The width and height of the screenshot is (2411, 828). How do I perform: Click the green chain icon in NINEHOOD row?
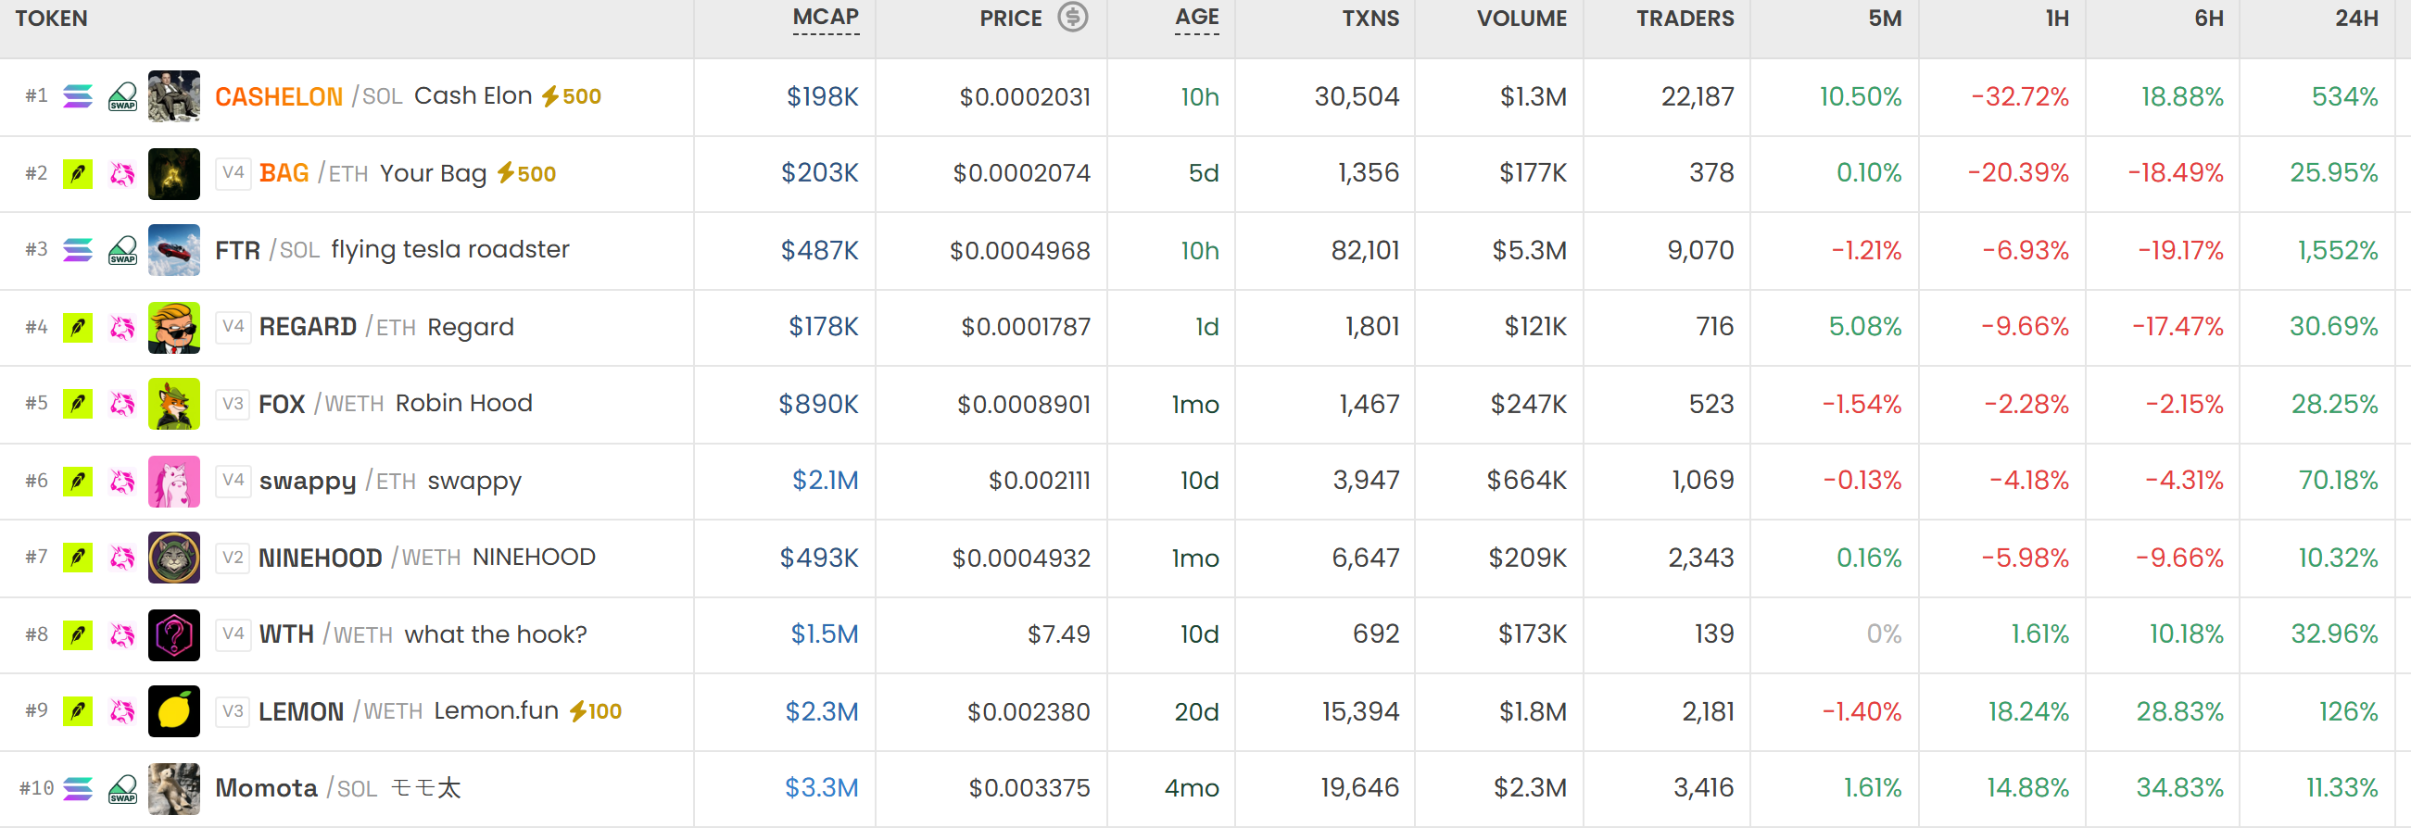click(78, 558)
